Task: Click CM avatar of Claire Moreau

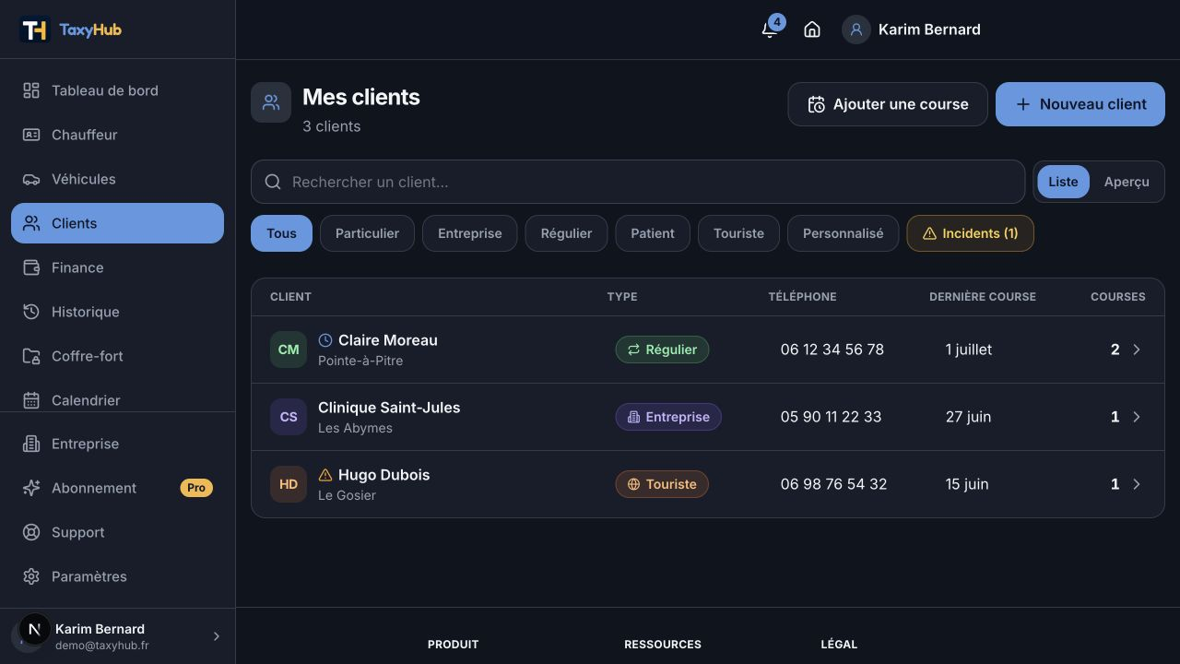Action: [289, 350]
